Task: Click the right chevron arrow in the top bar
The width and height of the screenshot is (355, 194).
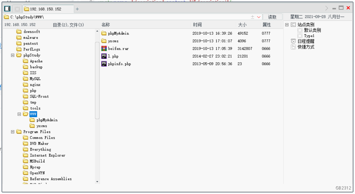Action: [327, 8]
